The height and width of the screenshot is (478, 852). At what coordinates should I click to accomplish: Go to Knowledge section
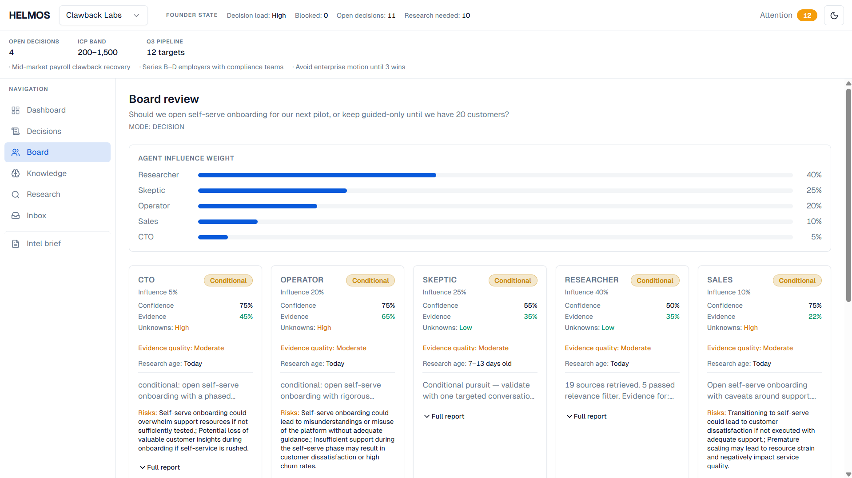pyautogui.click(x=57, y=173)
